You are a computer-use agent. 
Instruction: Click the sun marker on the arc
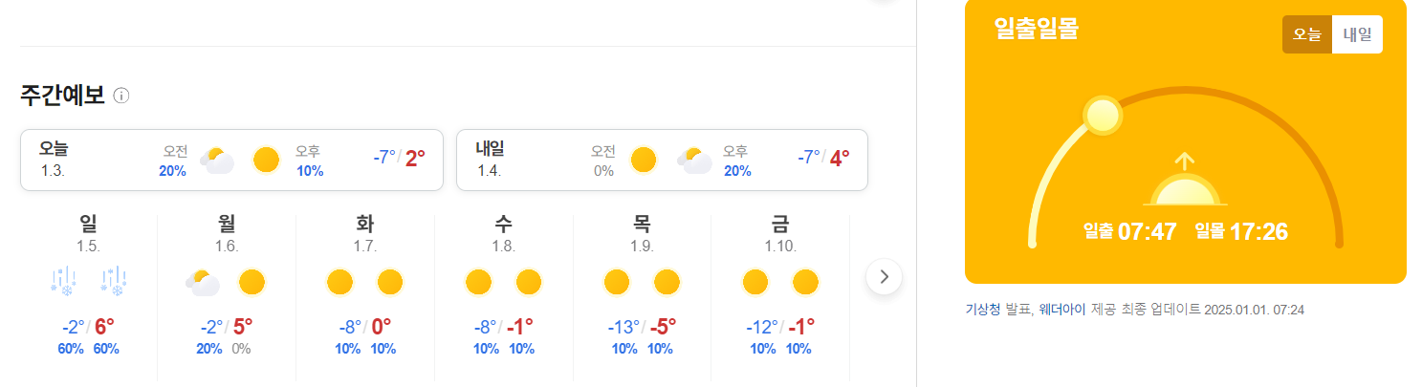click(1103, 116)
